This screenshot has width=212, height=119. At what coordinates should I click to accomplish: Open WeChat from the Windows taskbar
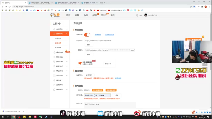(x=41, y=117)
